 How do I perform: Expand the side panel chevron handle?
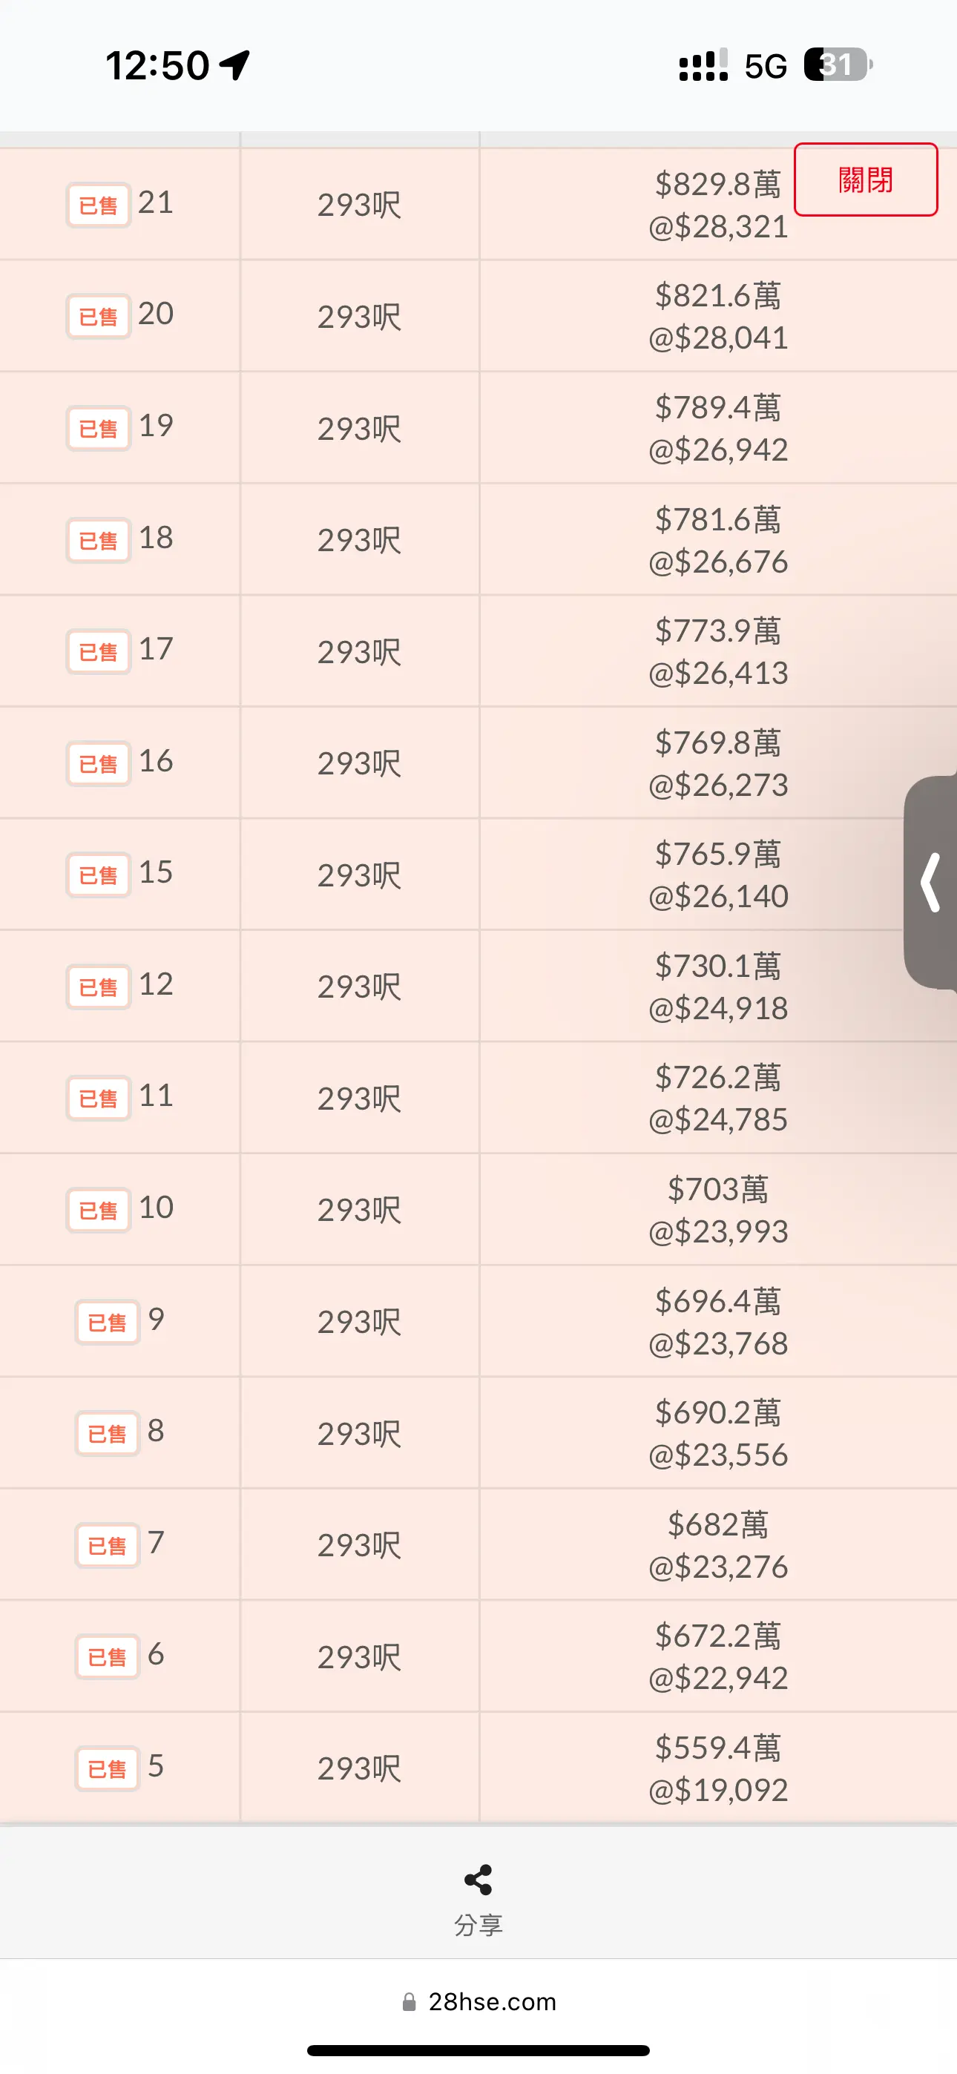[x=931, y=883]
